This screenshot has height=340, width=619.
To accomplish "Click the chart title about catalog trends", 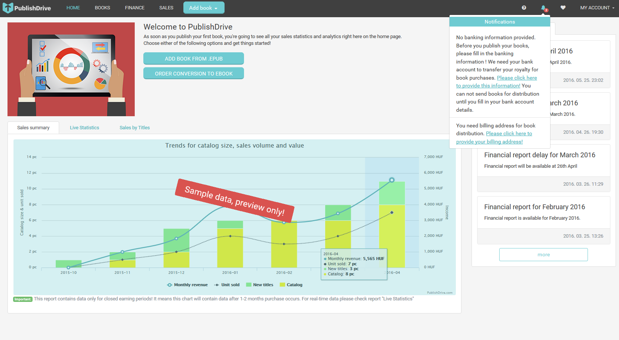I will click(x=235, y=146).
